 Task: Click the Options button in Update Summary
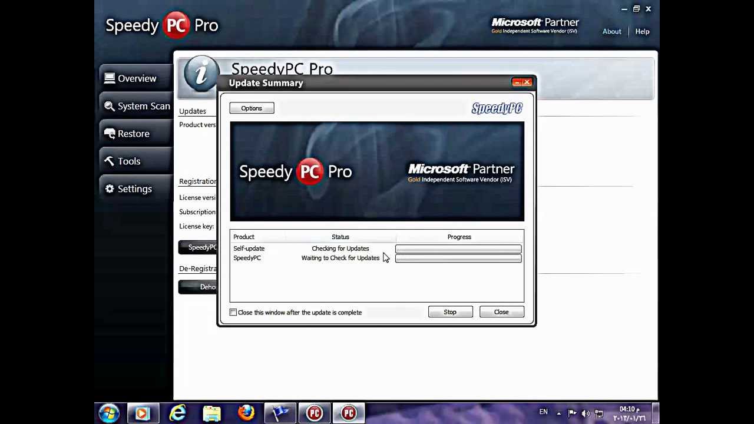[252, 108]
